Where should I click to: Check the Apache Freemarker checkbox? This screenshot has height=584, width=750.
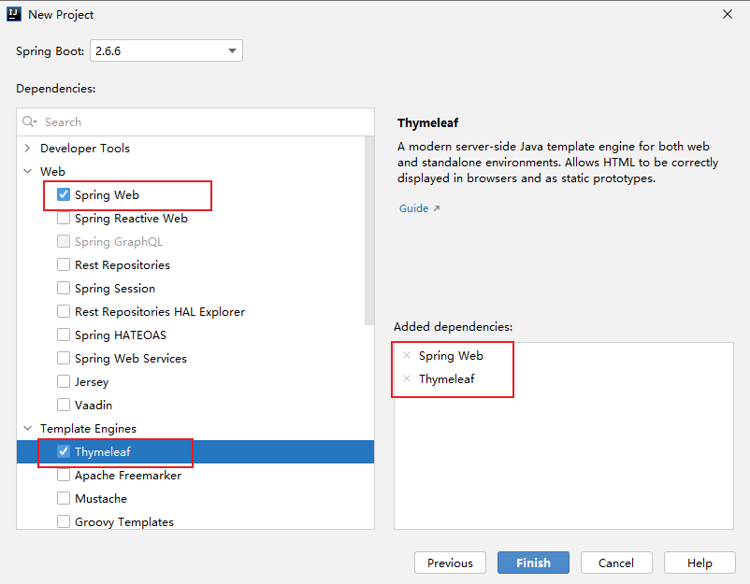(x=63, y=475)
